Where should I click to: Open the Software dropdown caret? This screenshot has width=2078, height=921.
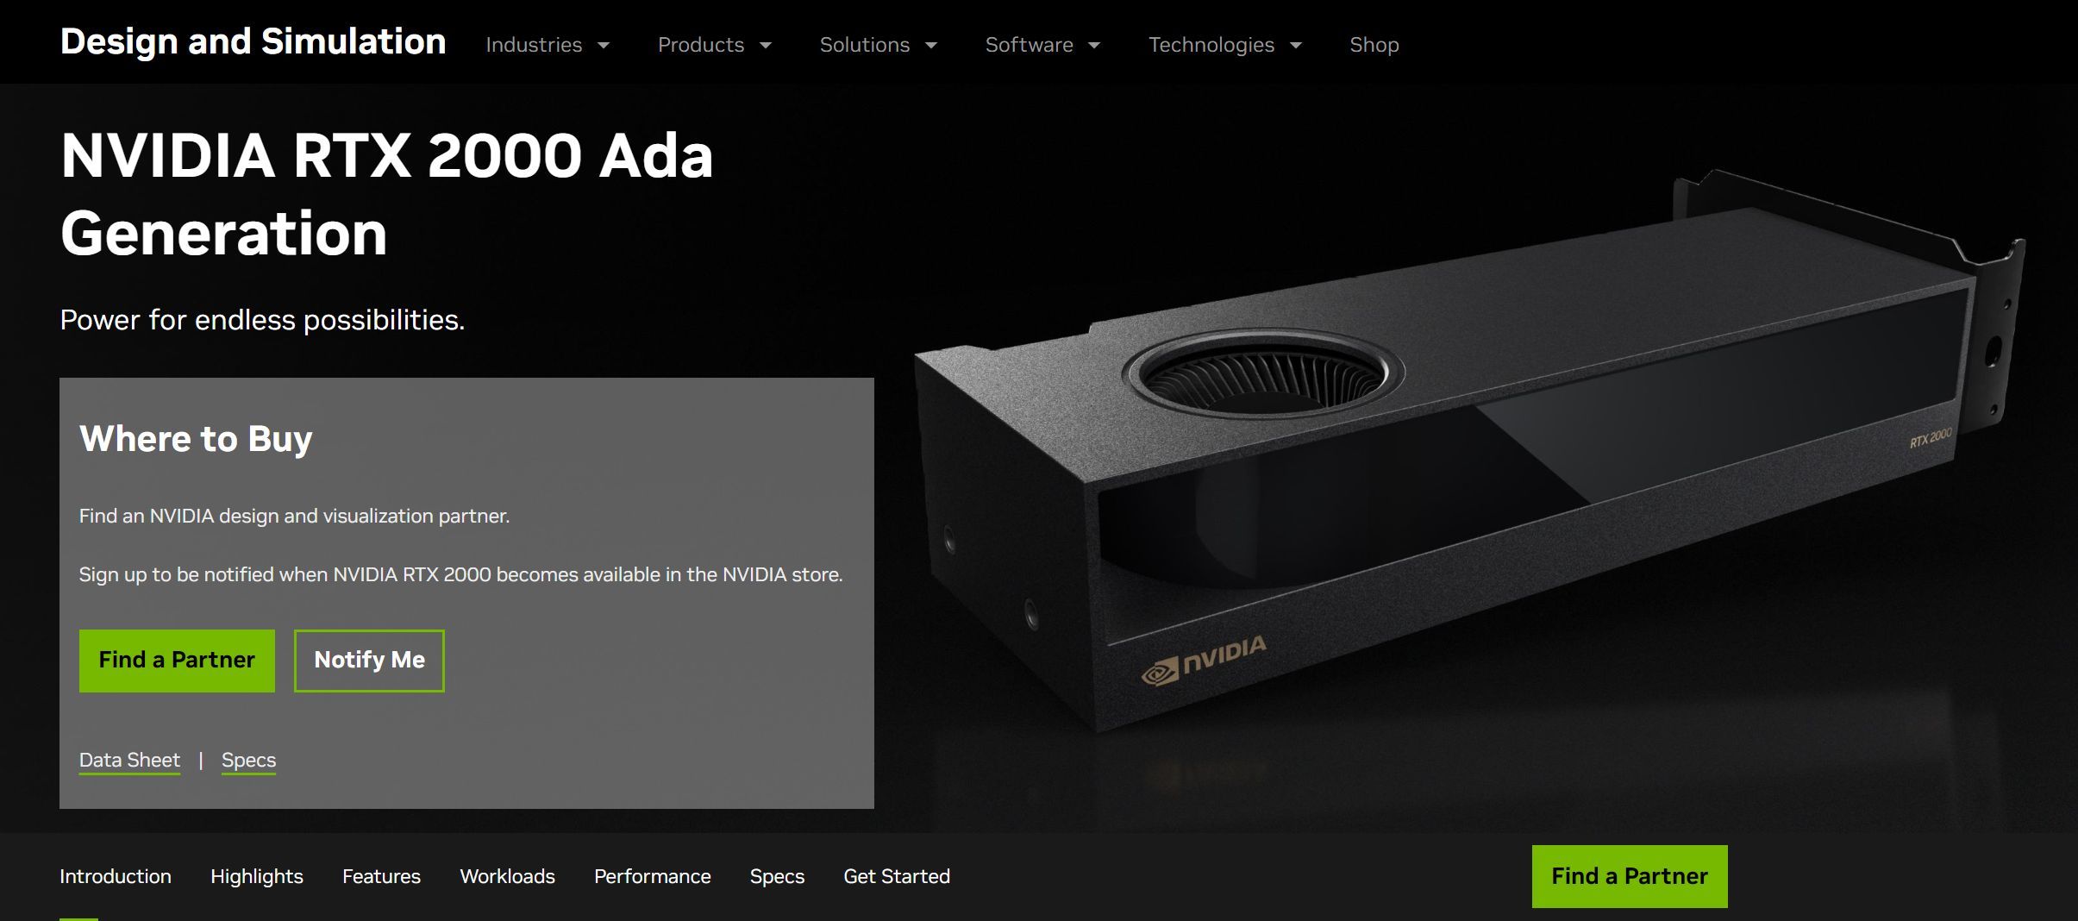(1094, 46)
